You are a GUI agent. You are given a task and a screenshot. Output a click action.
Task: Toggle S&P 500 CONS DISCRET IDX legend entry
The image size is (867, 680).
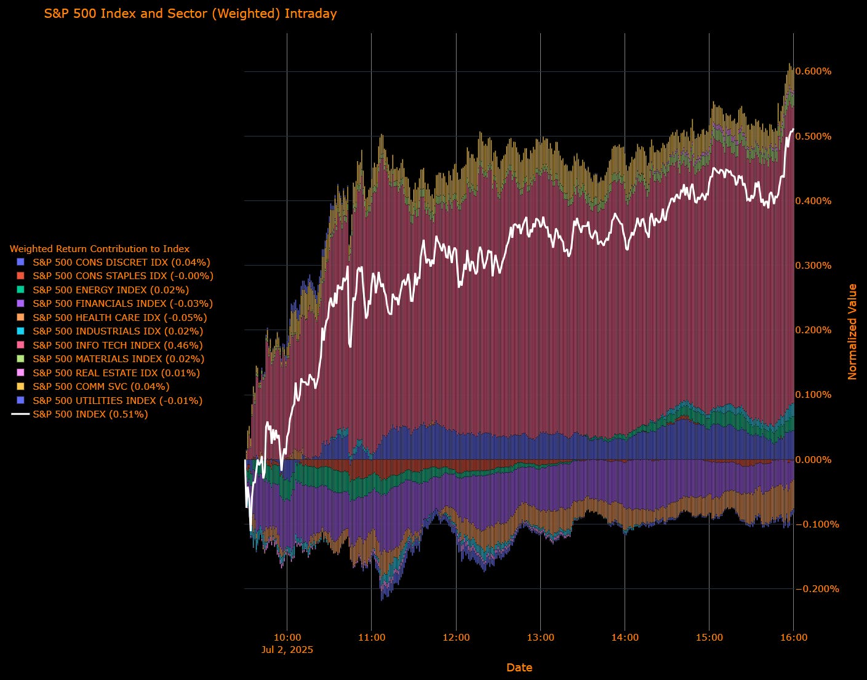point(121,262)
